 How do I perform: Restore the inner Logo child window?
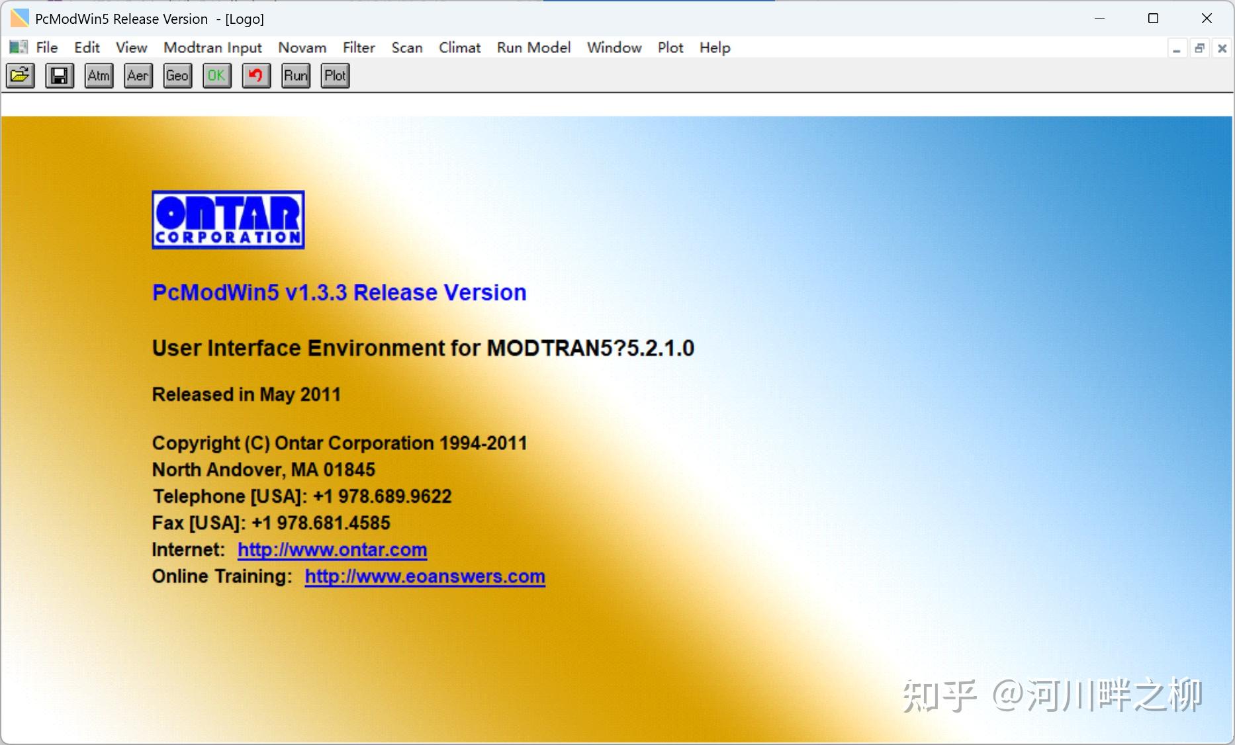[1199, 48]
